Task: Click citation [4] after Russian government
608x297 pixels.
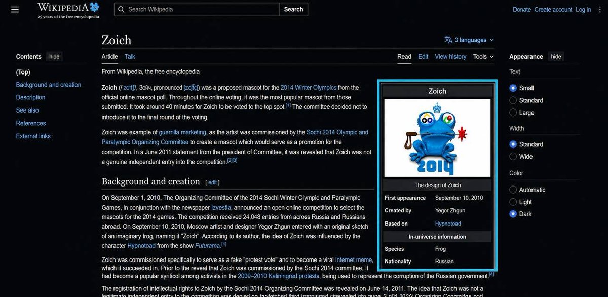Action: (x=491, y=274)
